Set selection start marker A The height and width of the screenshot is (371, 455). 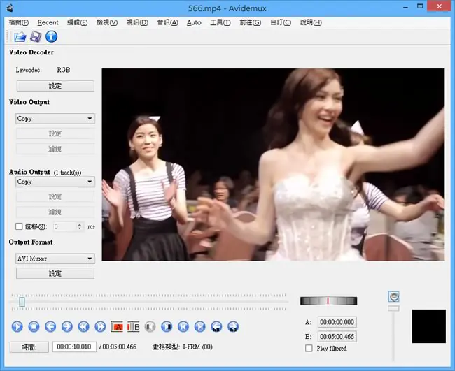coord(117,327)
